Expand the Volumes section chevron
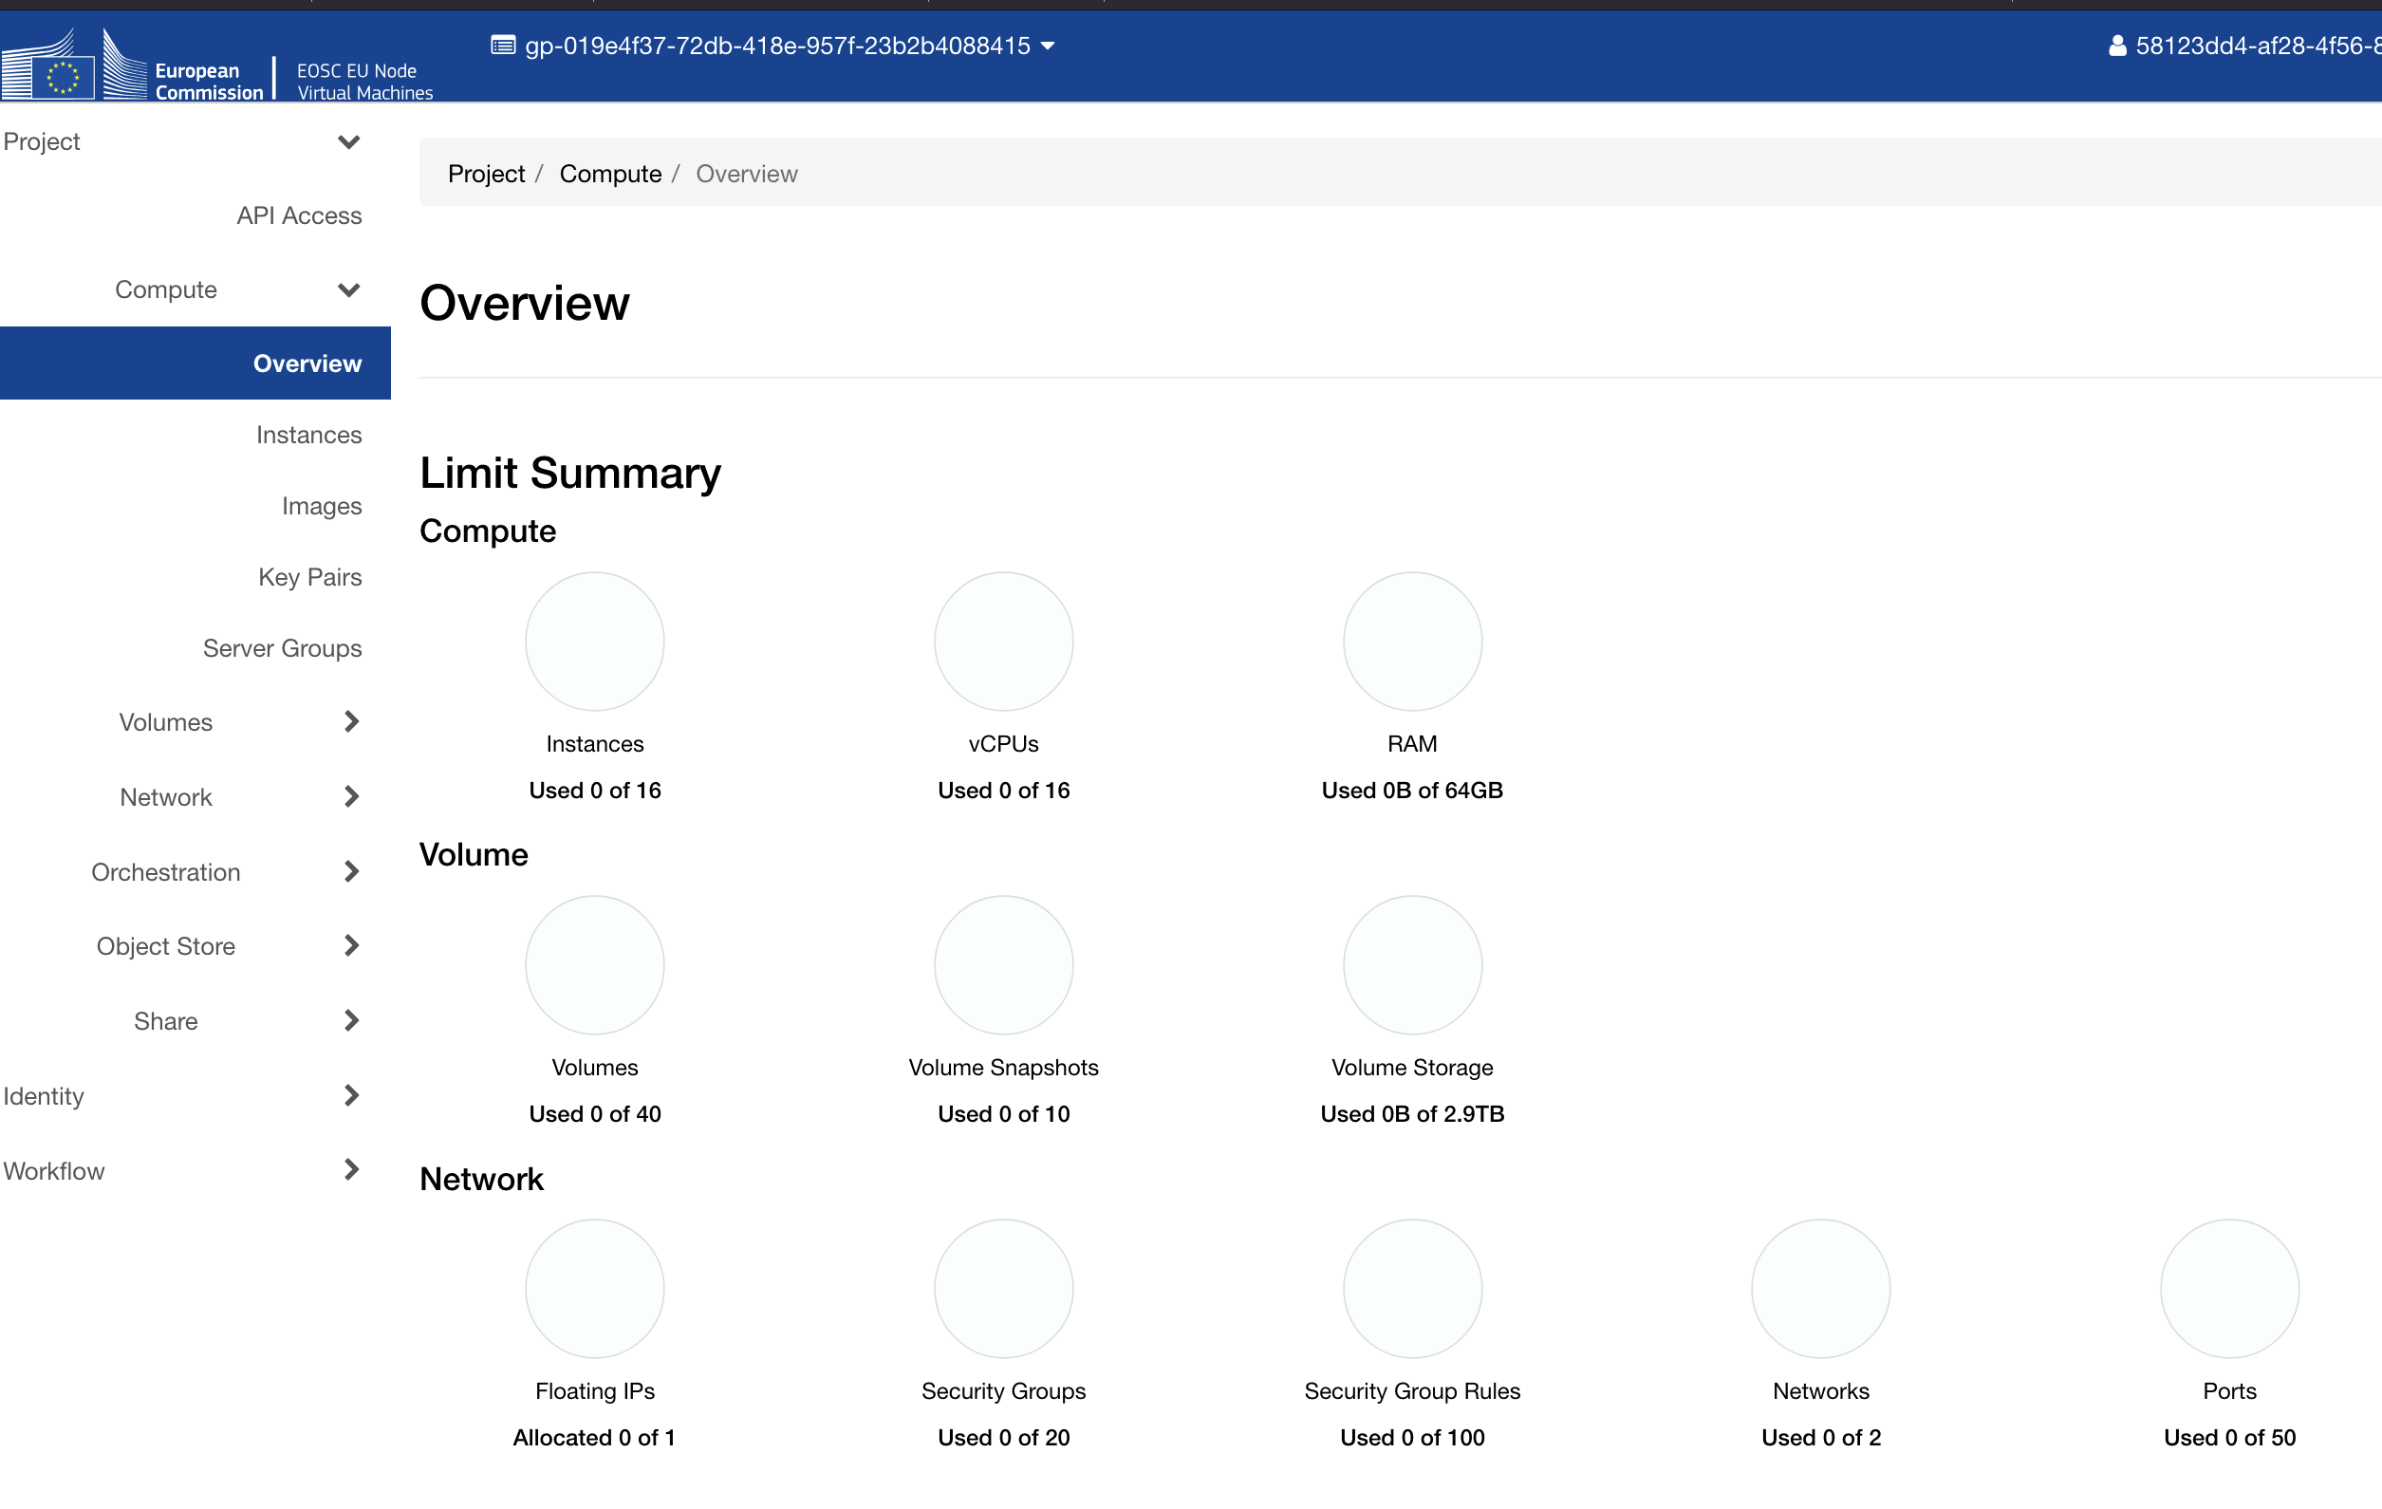Image resolution: width=2382 pixels, height=1509 pixels. click(351, 721)
